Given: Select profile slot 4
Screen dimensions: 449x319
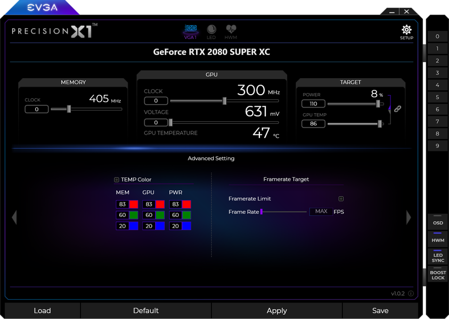Looking at the screenshot, I should click(437, 85).
